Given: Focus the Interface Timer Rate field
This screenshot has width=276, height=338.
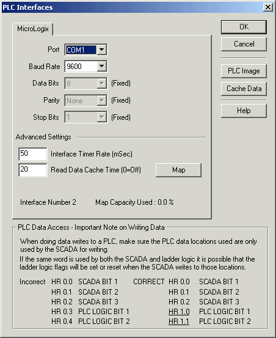Looking at the screenshot, I should [33, 154].
